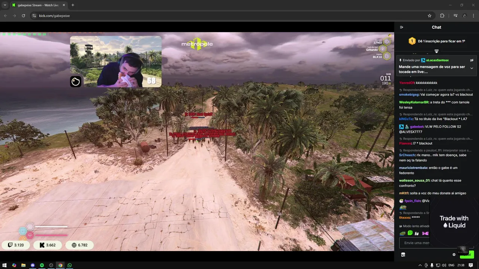This screenshot has height=269, width=479.
Task: Open kINGzTa username in chat
Action: click(x=406, y=119)
